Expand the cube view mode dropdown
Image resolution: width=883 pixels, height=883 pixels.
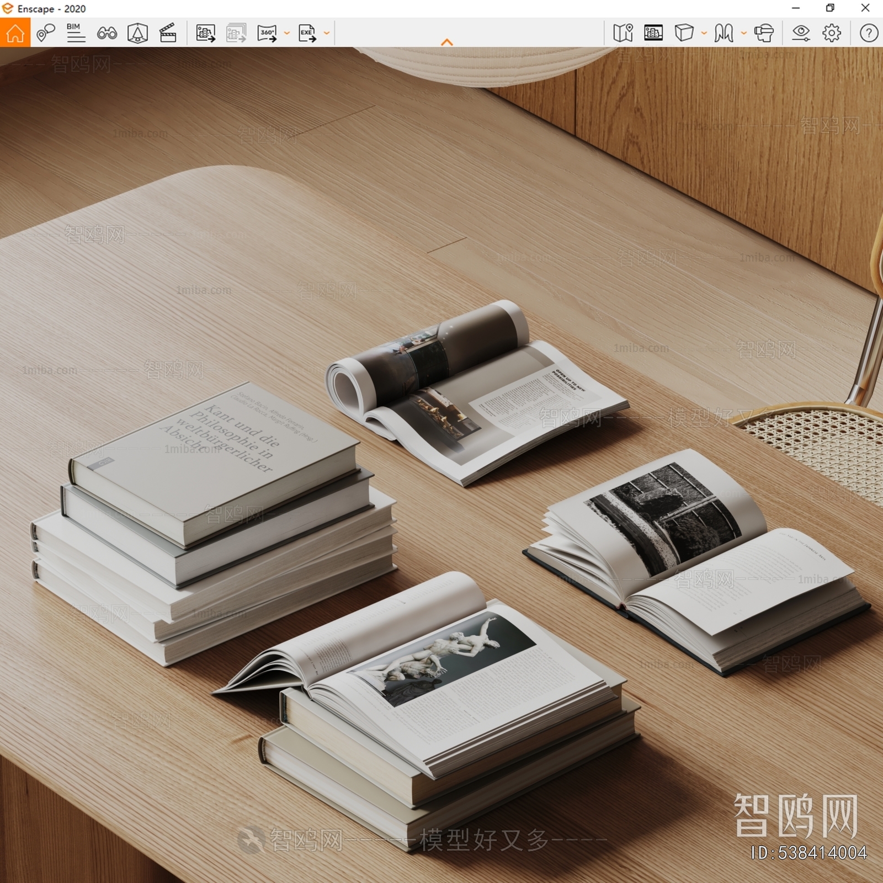704,33
